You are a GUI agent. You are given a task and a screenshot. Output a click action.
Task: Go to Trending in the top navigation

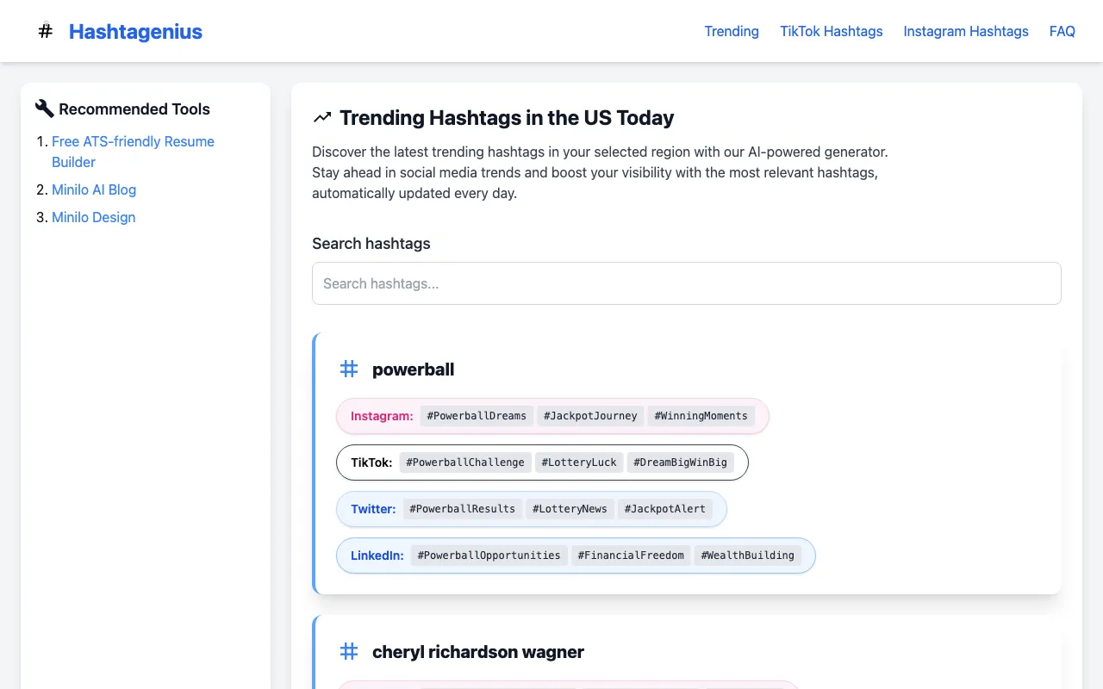[x=732, y=31]
